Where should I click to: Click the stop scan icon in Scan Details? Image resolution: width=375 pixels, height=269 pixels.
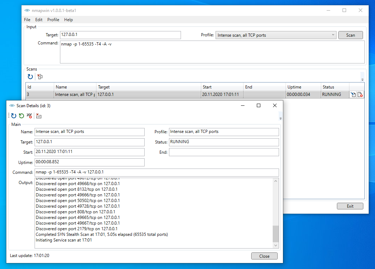(29, 116)
